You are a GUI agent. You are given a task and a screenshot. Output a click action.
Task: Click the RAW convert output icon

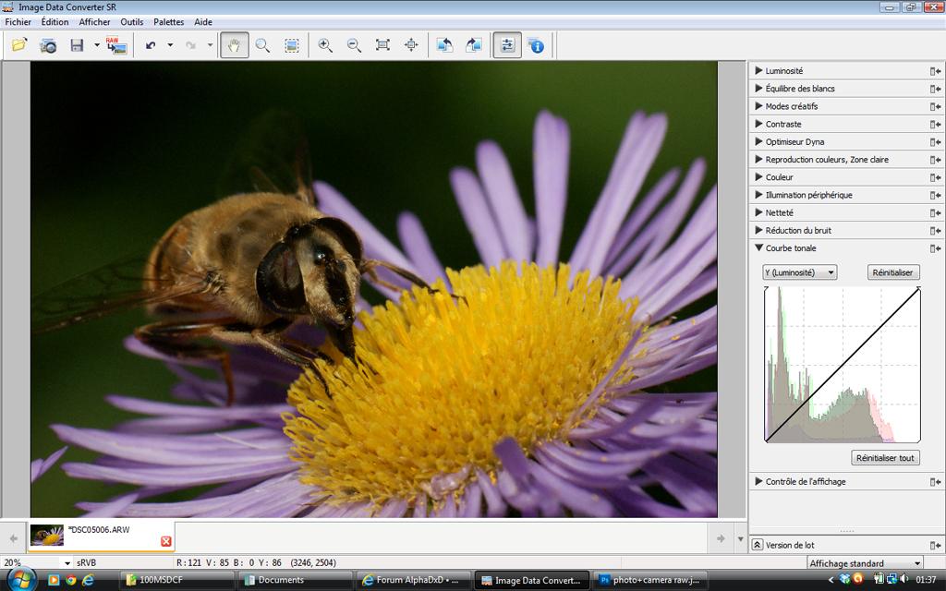[116, 45]
